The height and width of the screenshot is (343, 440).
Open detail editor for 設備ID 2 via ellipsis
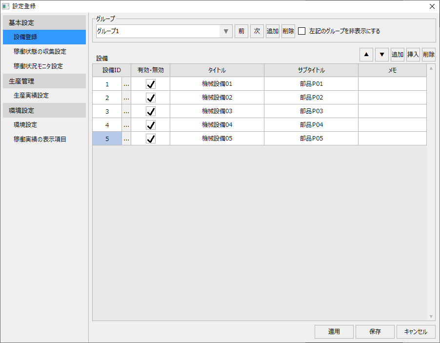click(x=126, y=97)
